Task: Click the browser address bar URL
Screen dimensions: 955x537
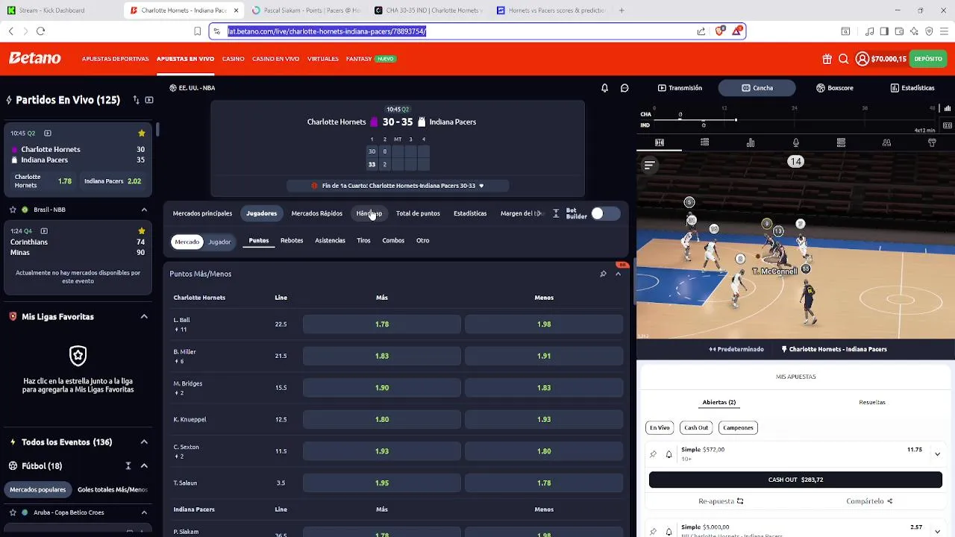Action: point(455,31)
